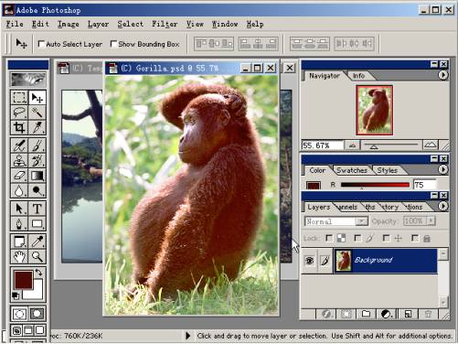Open the Normal blend mode dropdown
This screenshot has height=344, width=458.
click(336, 221)
